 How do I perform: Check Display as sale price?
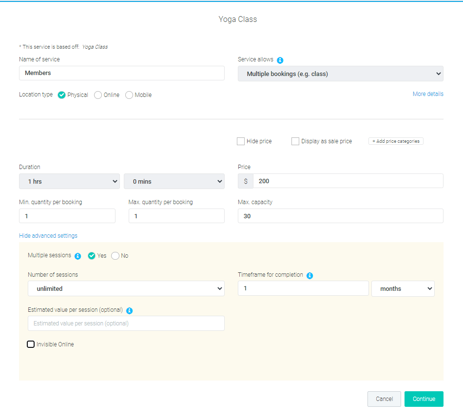pyautogui.click(x=295, y=141)
